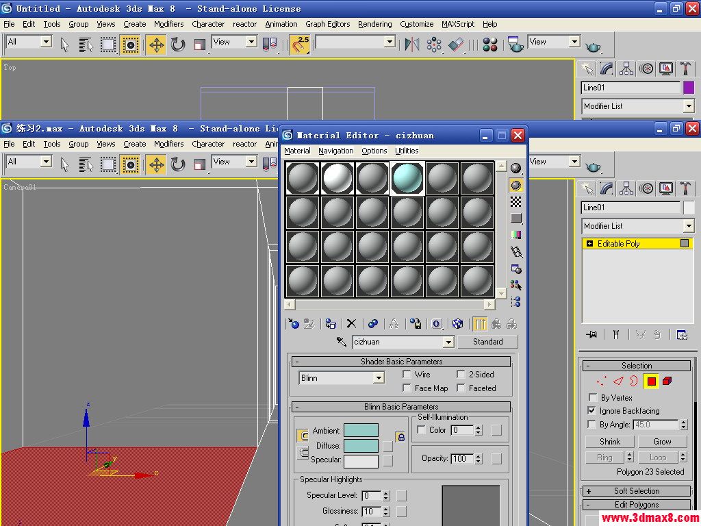Collapse the Blinn Basic Parameters rollout
Viewport: 701px width, 526px height.
pyautogui.click(x=401, y=407)
